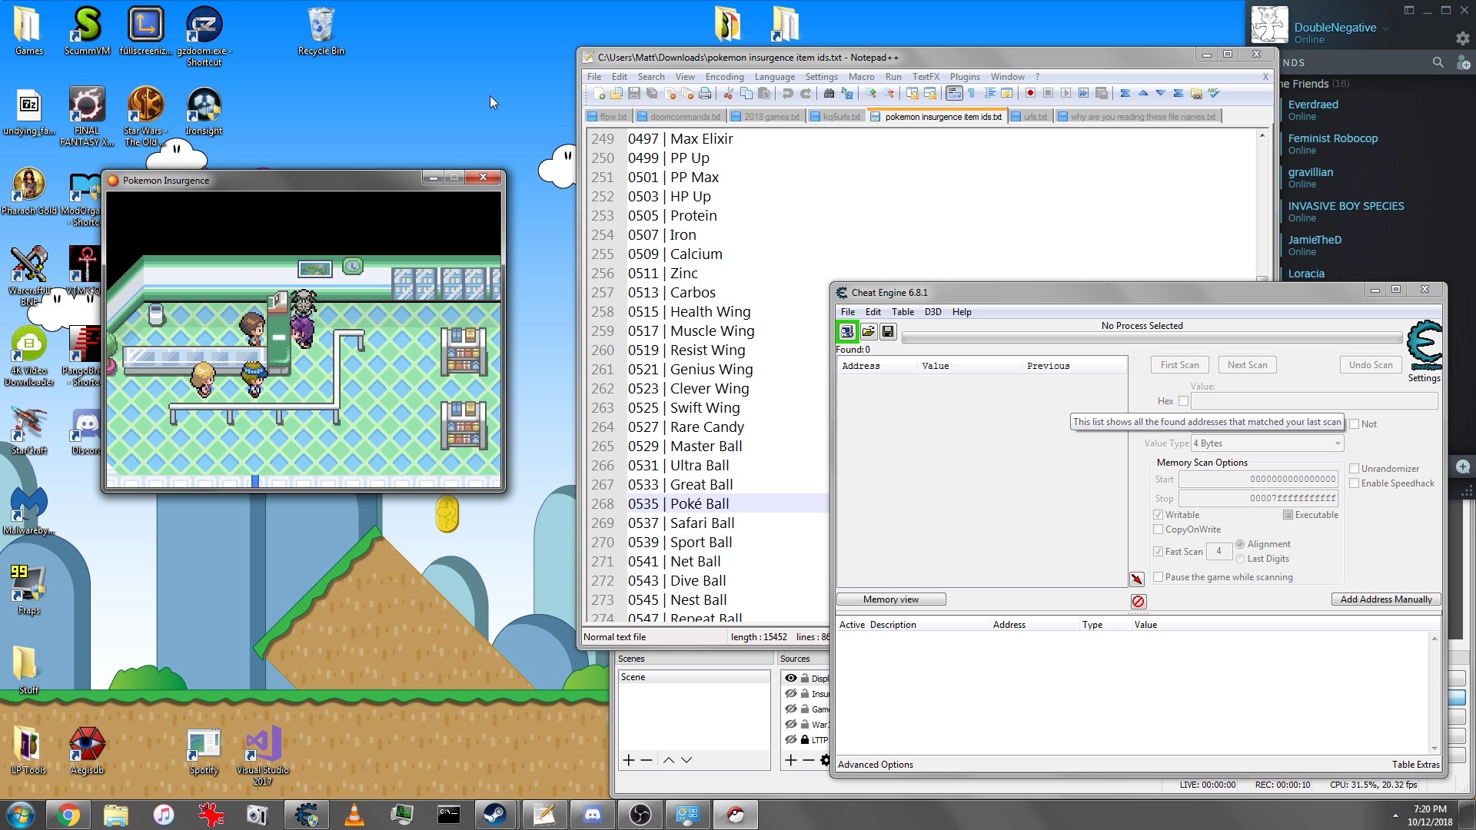Toggle Pause the game while scanning

coord(1158,577)
